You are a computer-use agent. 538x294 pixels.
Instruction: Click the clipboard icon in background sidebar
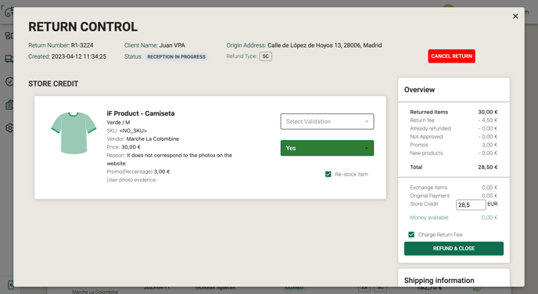click(x=9, y=105)
